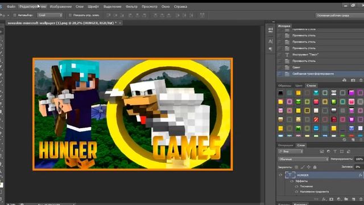
Task: Filter layers by type layers icon
Action: click(x=335, y=151)
